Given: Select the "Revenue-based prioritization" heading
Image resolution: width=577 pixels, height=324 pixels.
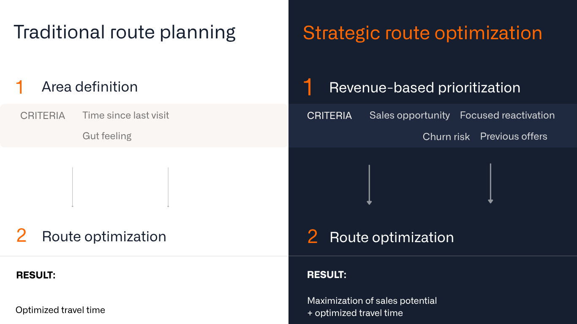Looking at the screenshot, I should (425, 88).
